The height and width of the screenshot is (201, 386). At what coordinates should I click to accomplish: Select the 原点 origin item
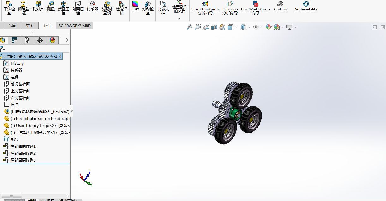click(11, 105)
